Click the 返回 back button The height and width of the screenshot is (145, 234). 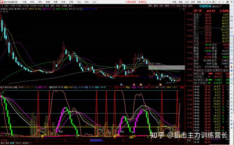pyautogui.click(x=190, y=6)
